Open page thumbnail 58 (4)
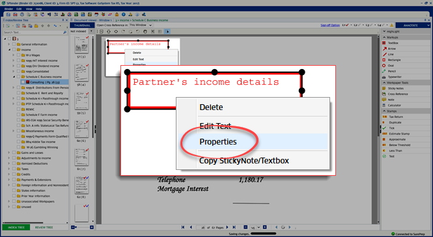Screen dimensions: 433x237 click(81, 73)
